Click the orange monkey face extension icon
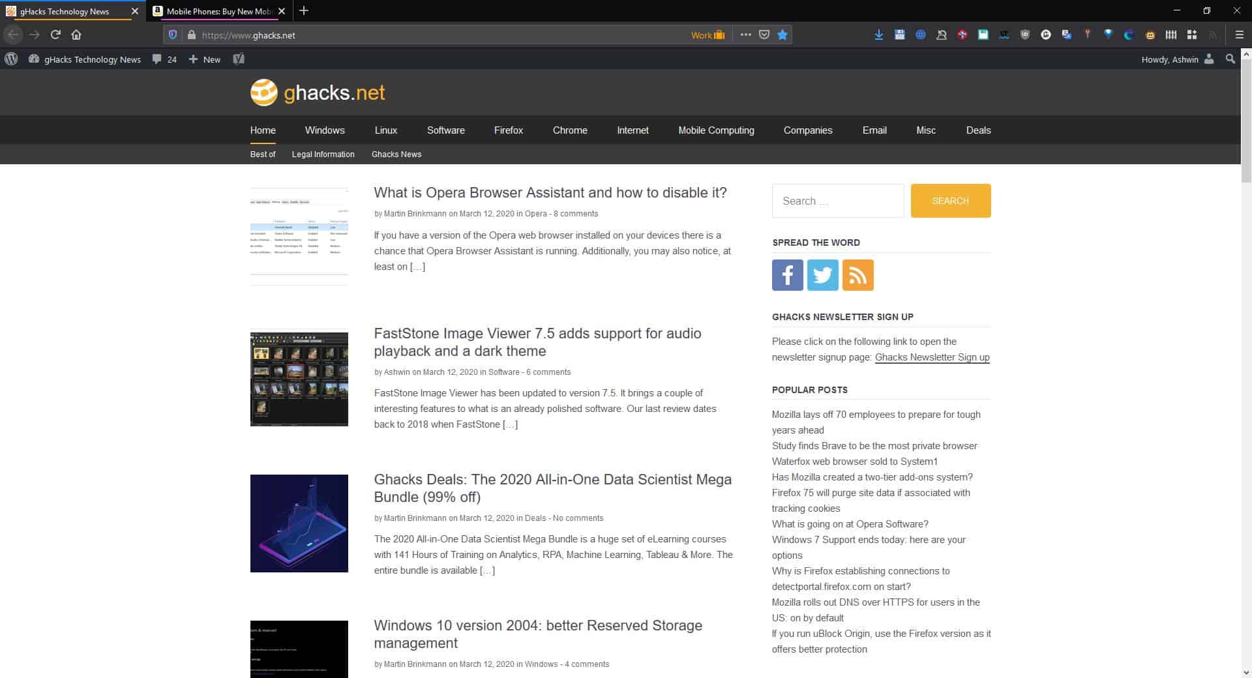Image resolution: width=1252 pixels, height=678 pixels. (1150, 35)
